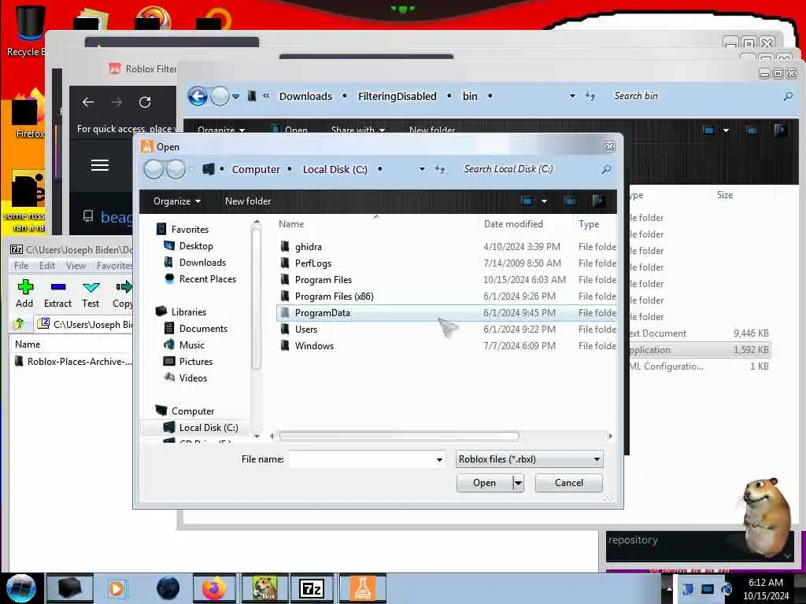806x604 pixels.
Task: Expand the File name history dropdown
Action: pyautogui.click(x=439, y=459)
